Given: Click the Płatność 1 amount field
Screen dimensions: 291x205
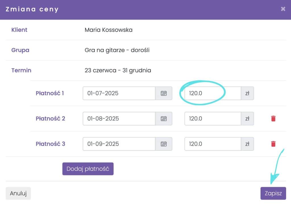Looking at the screenshot, I should (213, 93).
